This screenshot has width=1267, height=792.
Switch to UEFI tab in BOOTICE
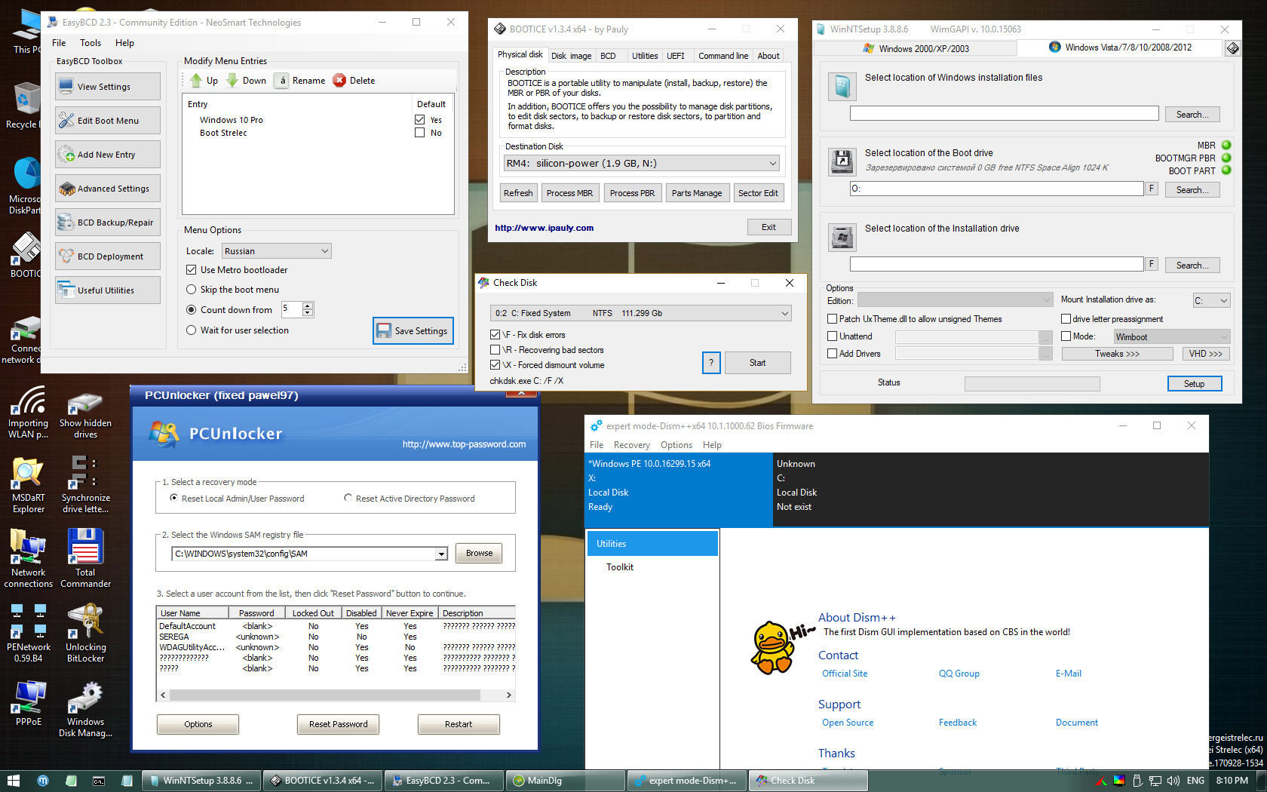click(x=676, y=56)
